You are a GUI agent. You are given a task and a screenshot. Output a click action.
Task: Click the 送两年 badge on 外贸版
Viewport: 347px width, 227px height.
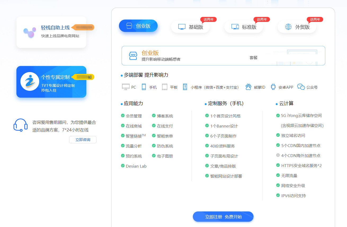(315, 20)
